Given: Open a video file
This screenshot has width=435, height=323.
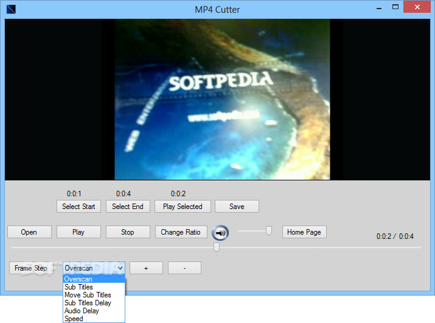Looking at the screenshot, I should coord(29,232).
